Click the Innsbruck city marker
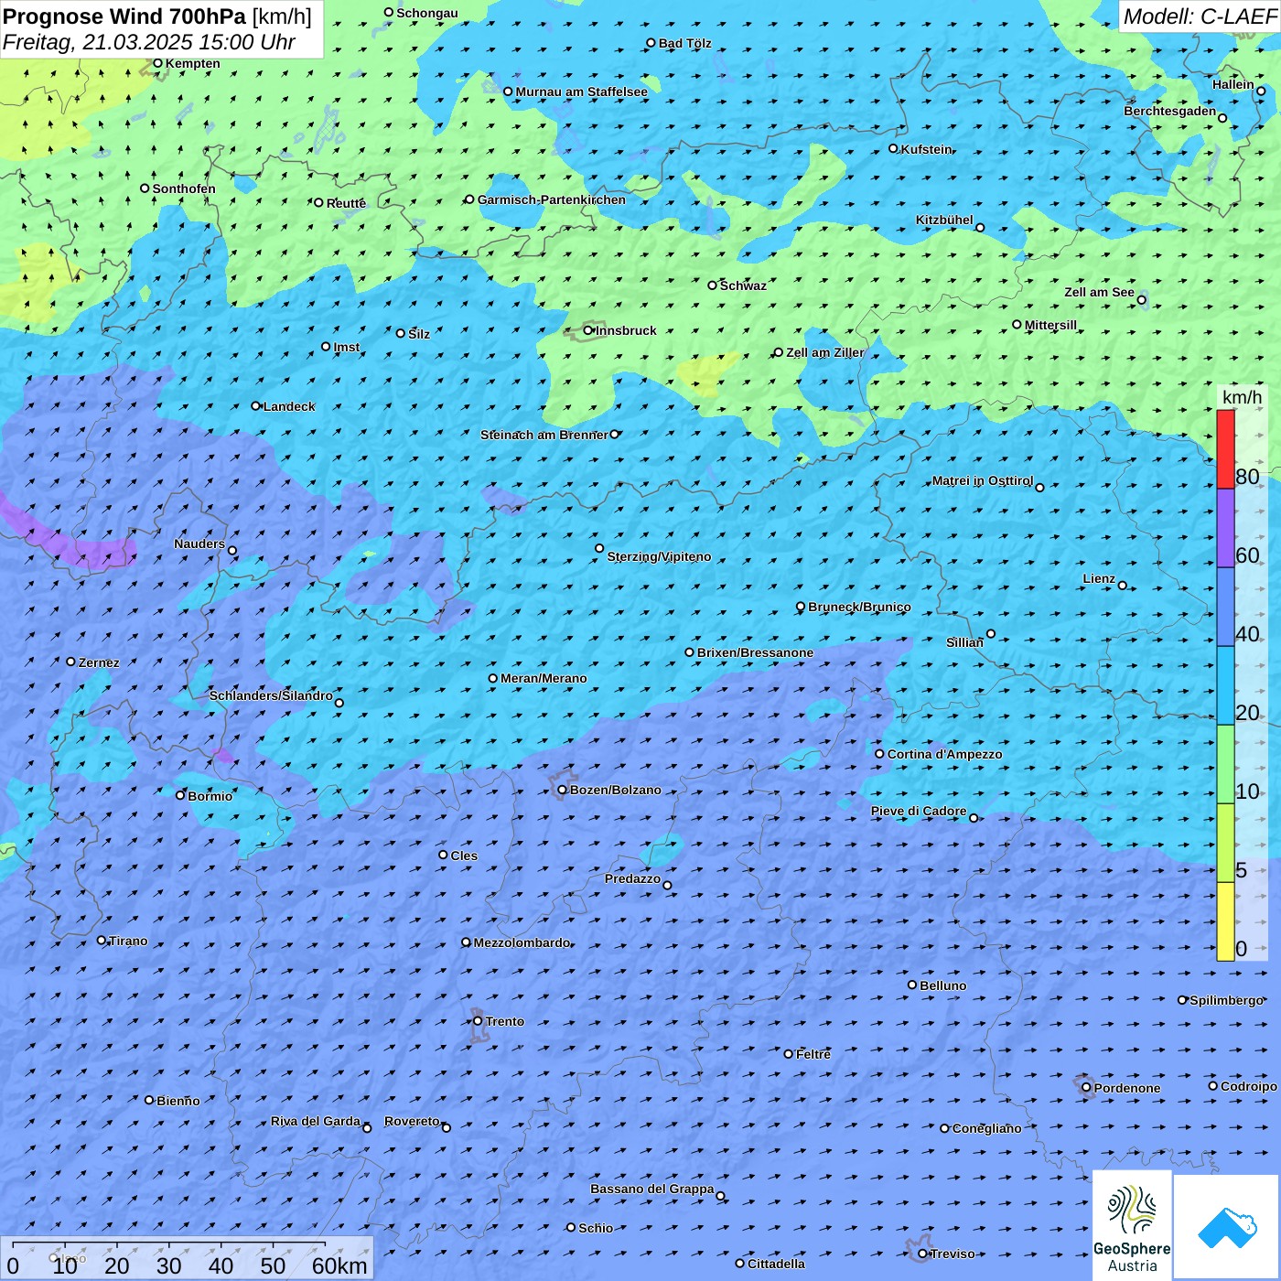Viewport: 1281px width, 1281px height. coord(588,330)
